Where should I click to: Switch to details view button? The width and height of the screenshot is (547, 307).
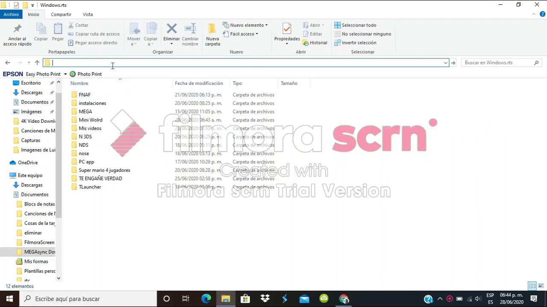point(532,286)
